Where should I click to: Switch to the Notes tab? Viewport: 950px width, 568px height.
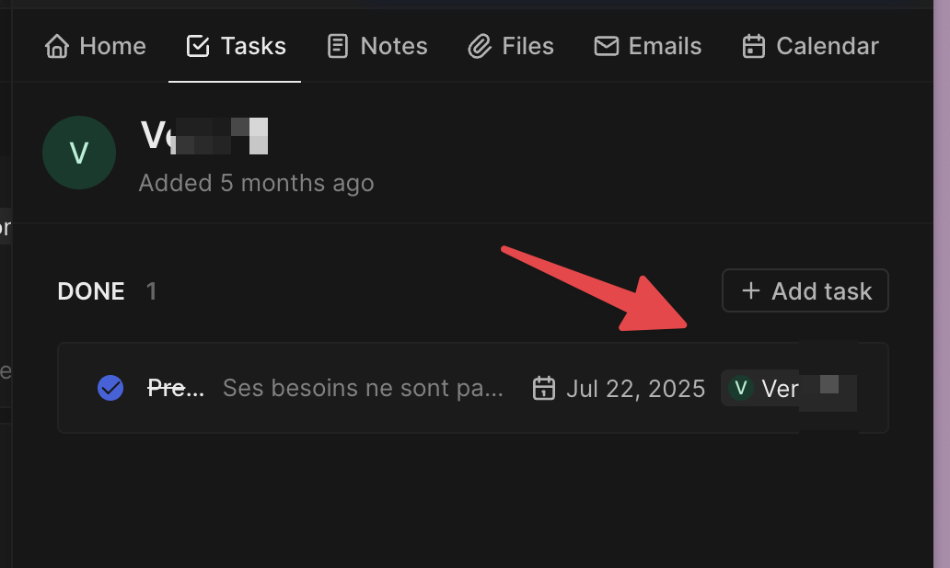pyautogui.click(x=393, y=46)
